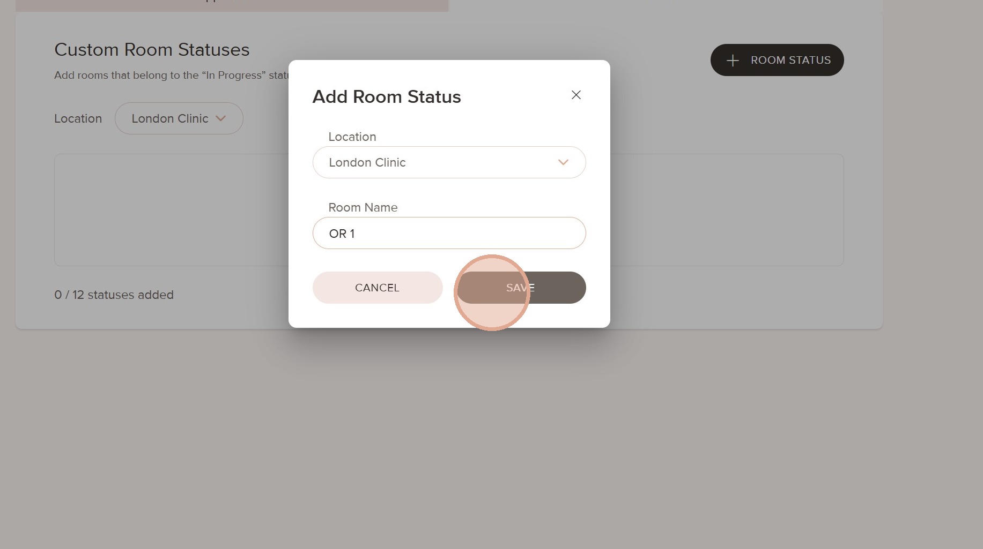The image size is (983, 549).
Task: Close the Add Room Status dialog
Action: (x=576, y=95)
